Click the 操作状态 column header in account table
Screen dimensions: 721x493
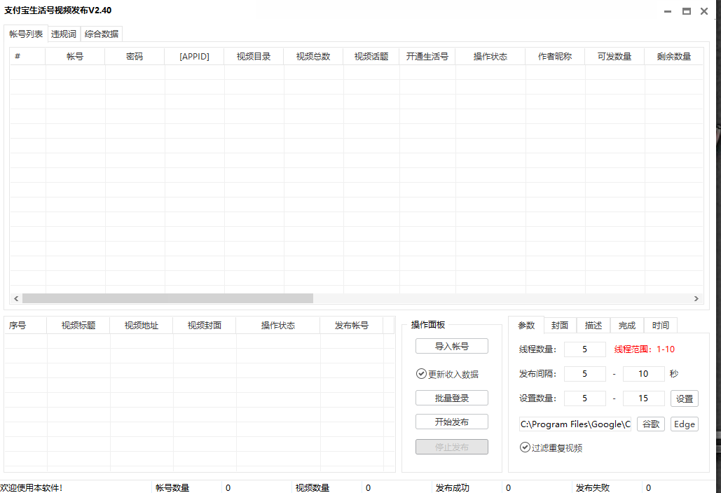coord(490,57)
